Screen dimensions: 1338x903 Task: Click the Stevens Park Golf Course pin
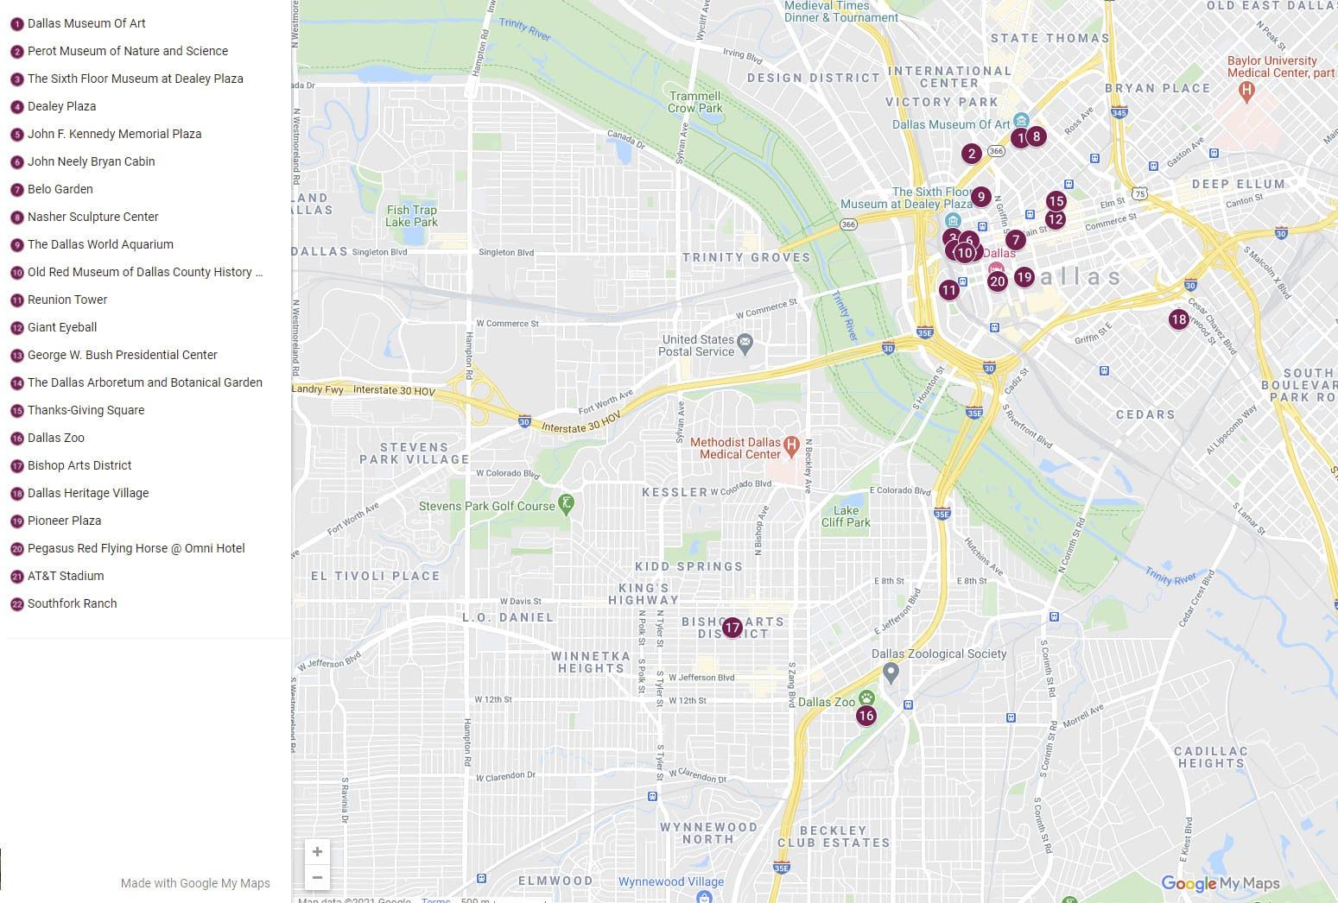566,503
